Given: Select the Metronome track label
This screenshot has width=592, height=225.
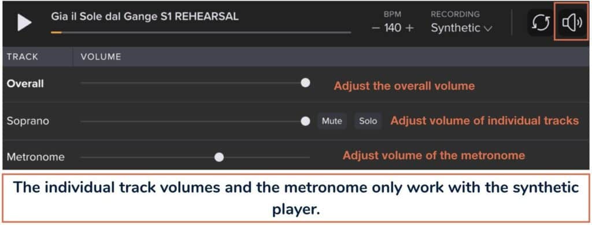Looking at the screenshot, I should 35,157.
